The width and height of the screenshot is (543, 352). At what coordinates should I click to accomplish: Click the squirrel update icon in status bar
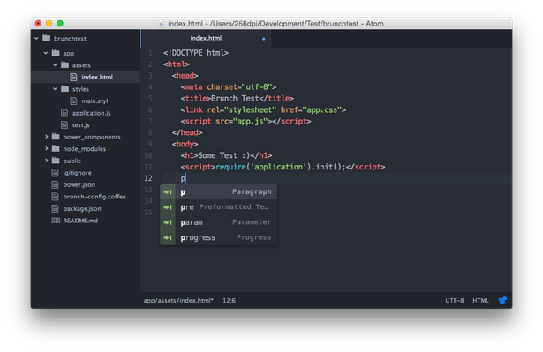[502, 301]
